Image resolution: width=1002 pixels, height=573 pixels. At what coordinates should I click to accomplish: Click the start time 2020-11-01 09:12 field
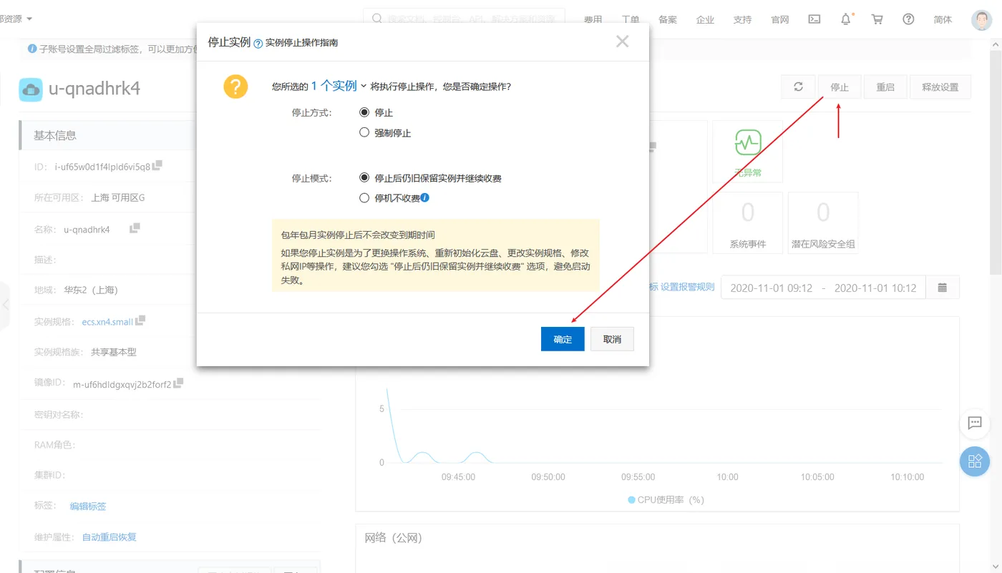point(771,288)
